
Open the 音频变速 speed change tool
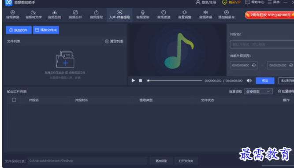coord(164,15)
